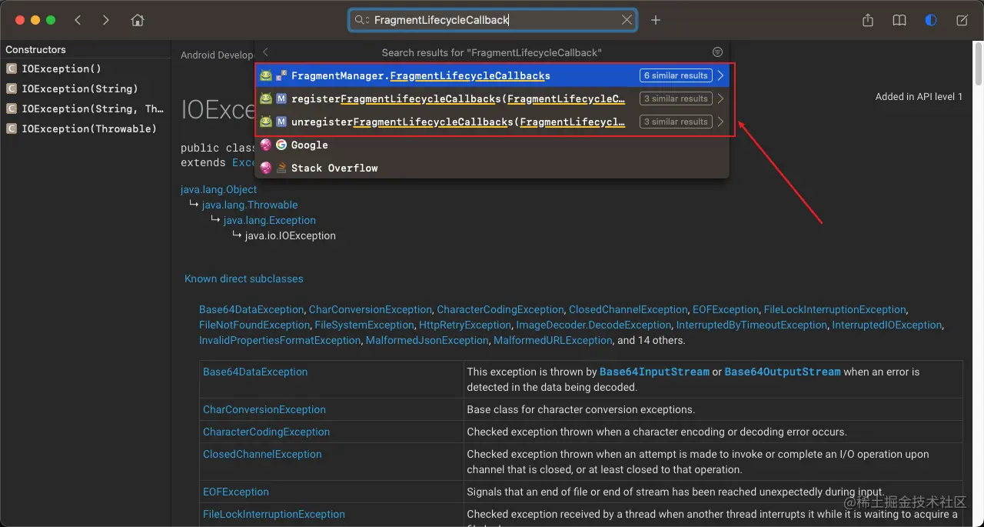Expand chevron on unregisterFragmentLifecycleCallbacks row
Screen dimensions: 984x527
click(721, 122)
